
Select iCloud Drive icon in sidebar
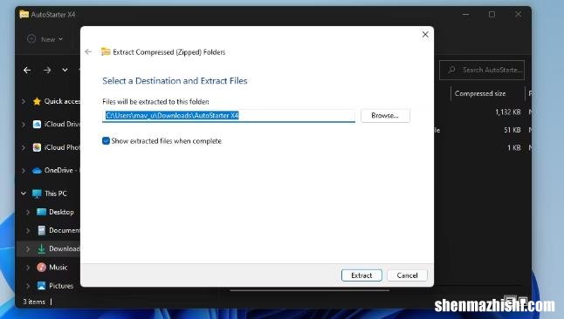click(37, 125)
